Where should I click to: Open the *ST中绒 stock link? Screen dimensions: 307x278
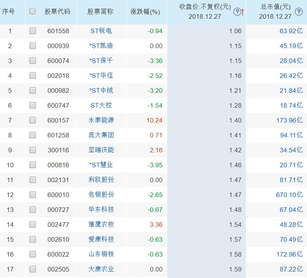tap(101, 91)
